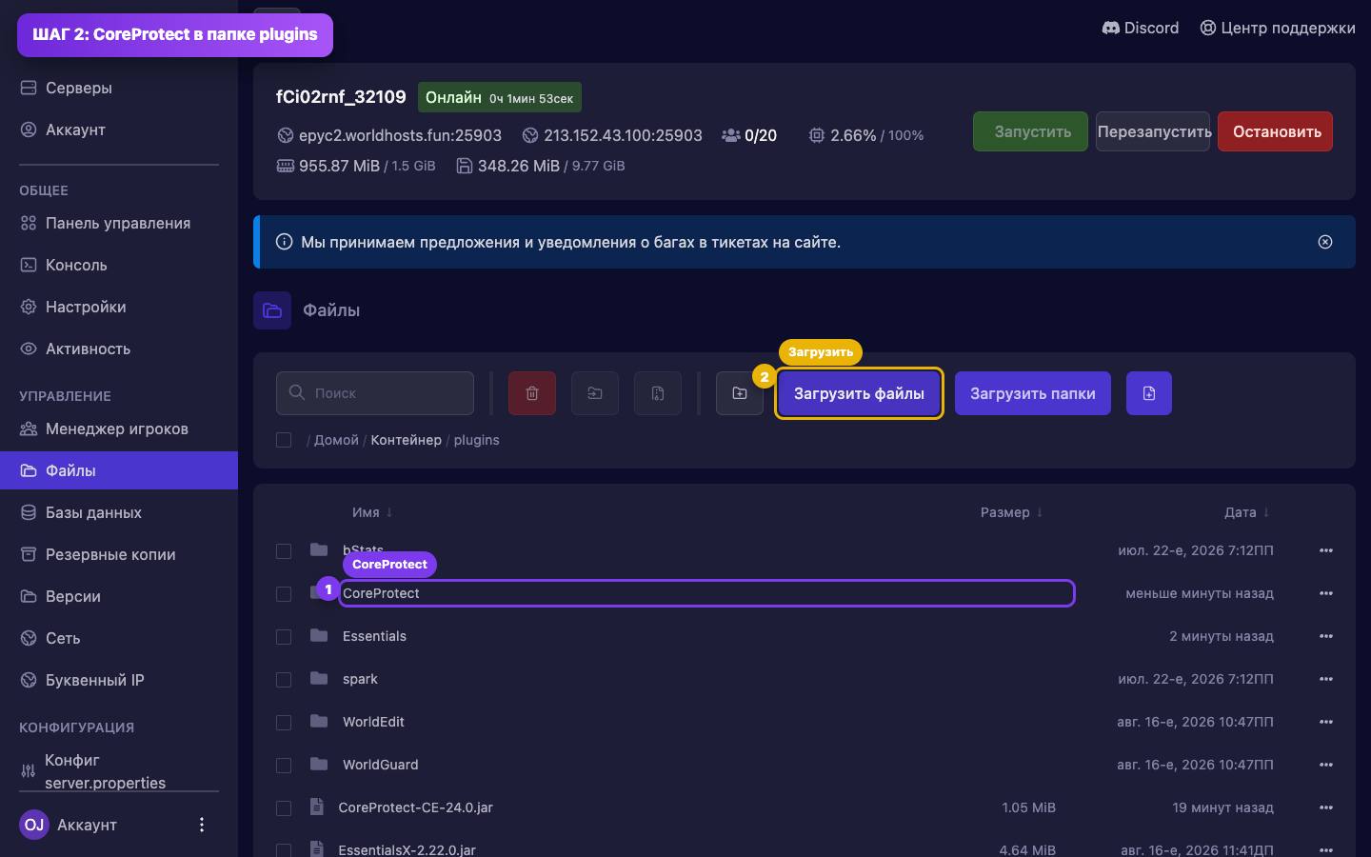This screenshot has width=1371, height=857.
Task: Open Discord link in header
Action: point(1141,28)
